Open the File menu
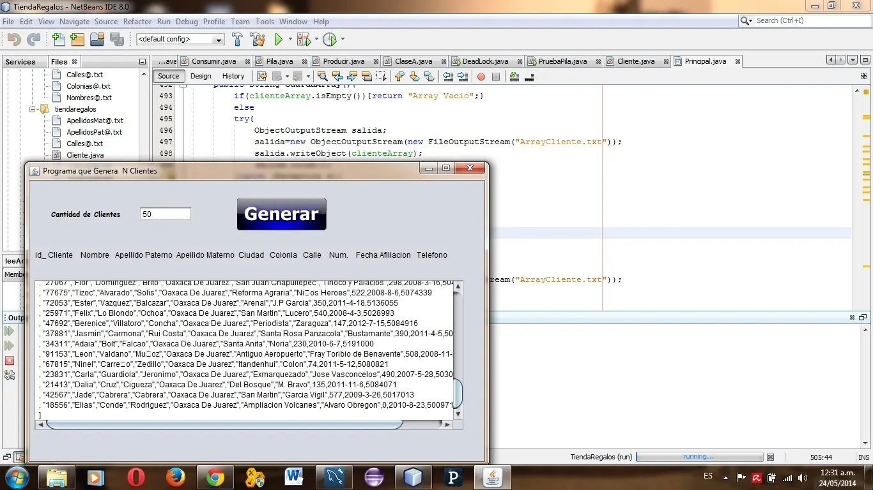Screen dimensions: 873x490 tap(8, 21)
